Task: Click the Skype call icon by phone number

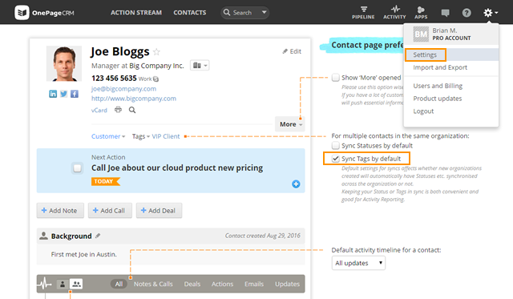Action: pos(156,79)
